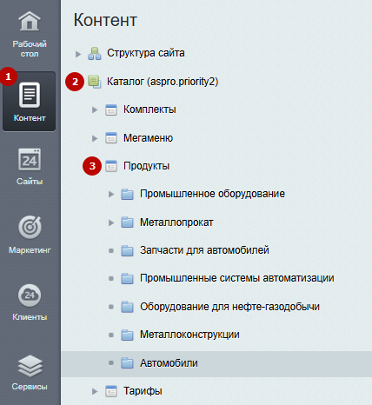Click the Структура сайта tree icon
This screenshot has height=405, width=372.
95,54
